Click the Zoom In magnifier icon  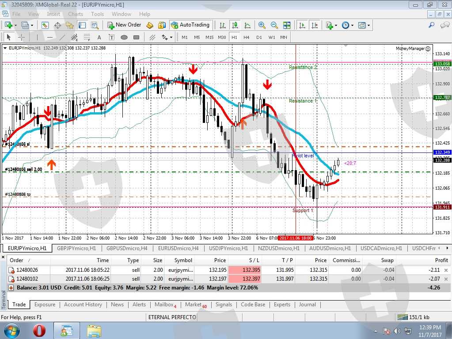pos(262,25)
